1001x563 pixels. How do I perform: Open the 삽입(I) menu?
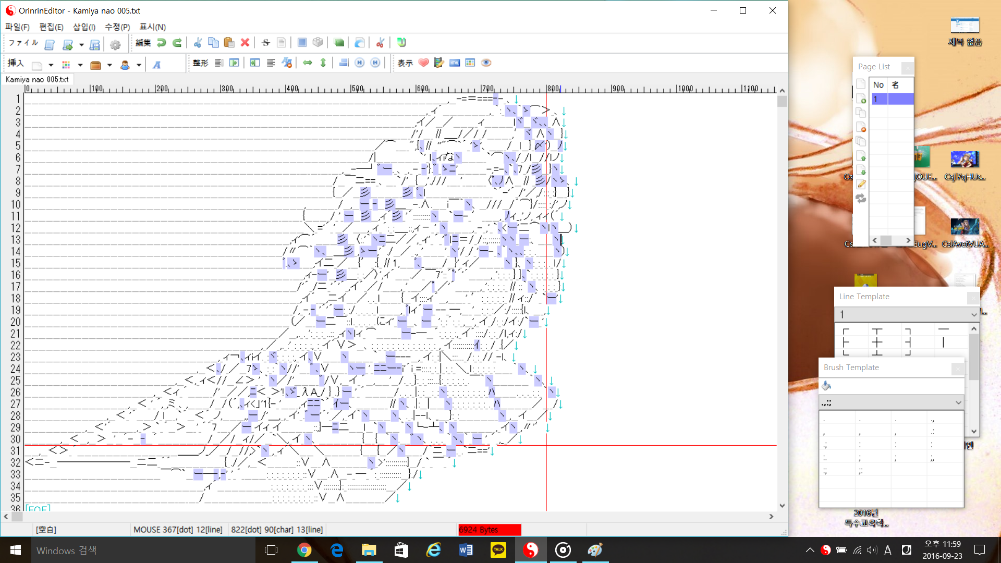pyautogui.click(x=84, y=27)
